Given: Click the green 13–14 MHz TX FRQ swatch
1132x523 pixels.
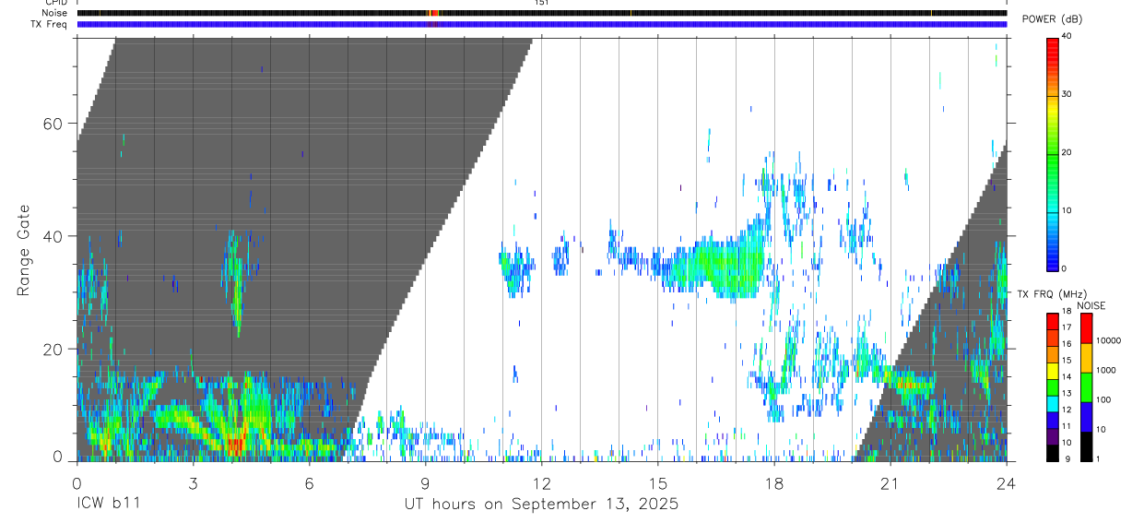Looking at the screenshot, I should [1052, 387].
